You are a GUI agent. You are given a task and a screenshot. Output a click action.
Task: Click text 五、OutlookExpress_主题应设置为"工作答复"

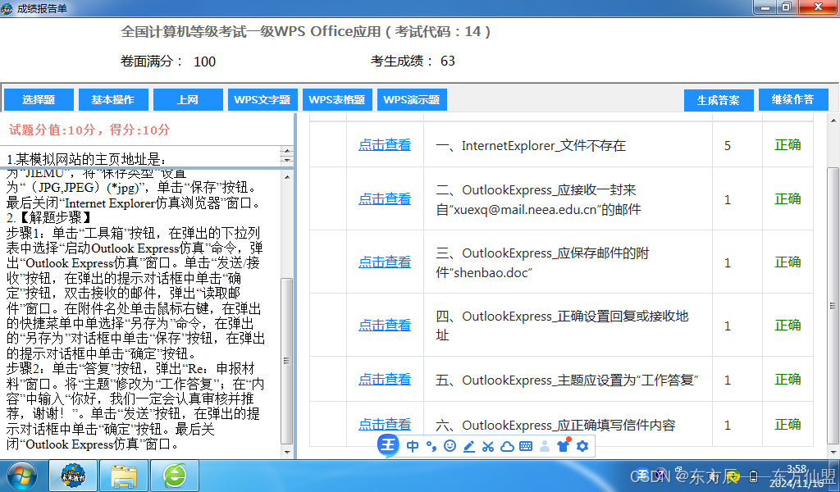point(568,380)
